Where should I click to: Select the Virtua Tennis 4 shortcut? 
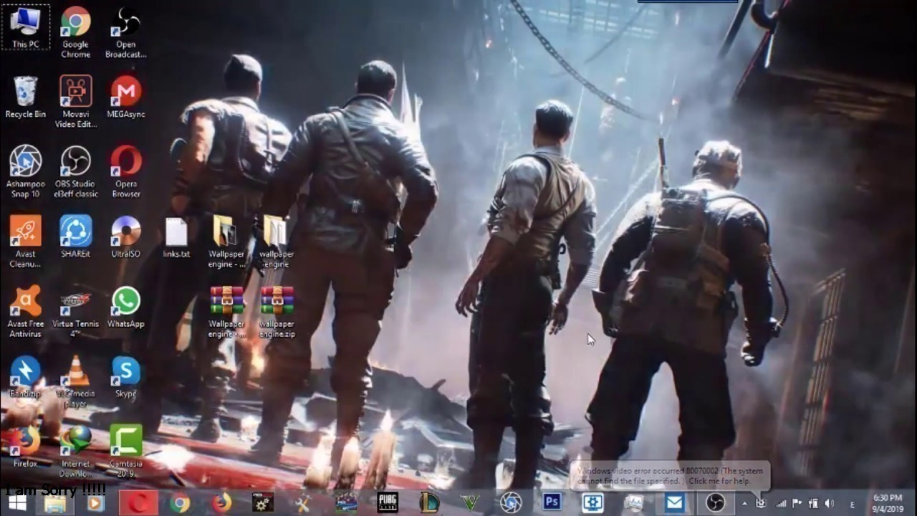75,312
